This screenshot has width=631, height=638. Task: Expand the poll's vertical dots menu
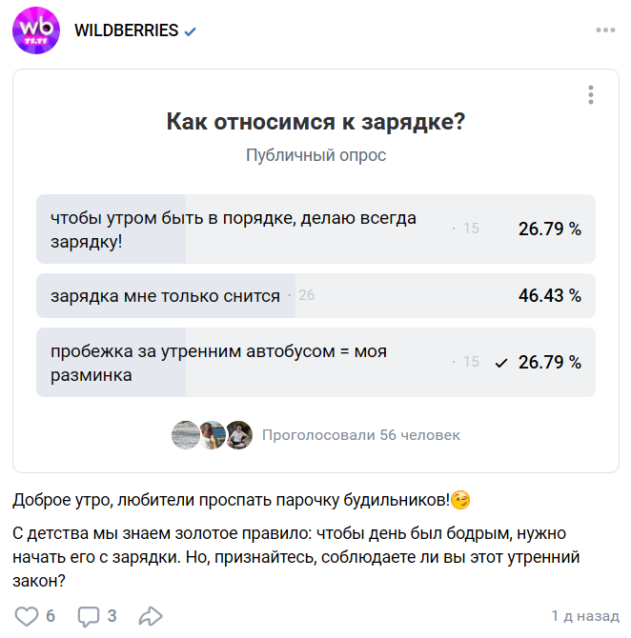(591, 95)
